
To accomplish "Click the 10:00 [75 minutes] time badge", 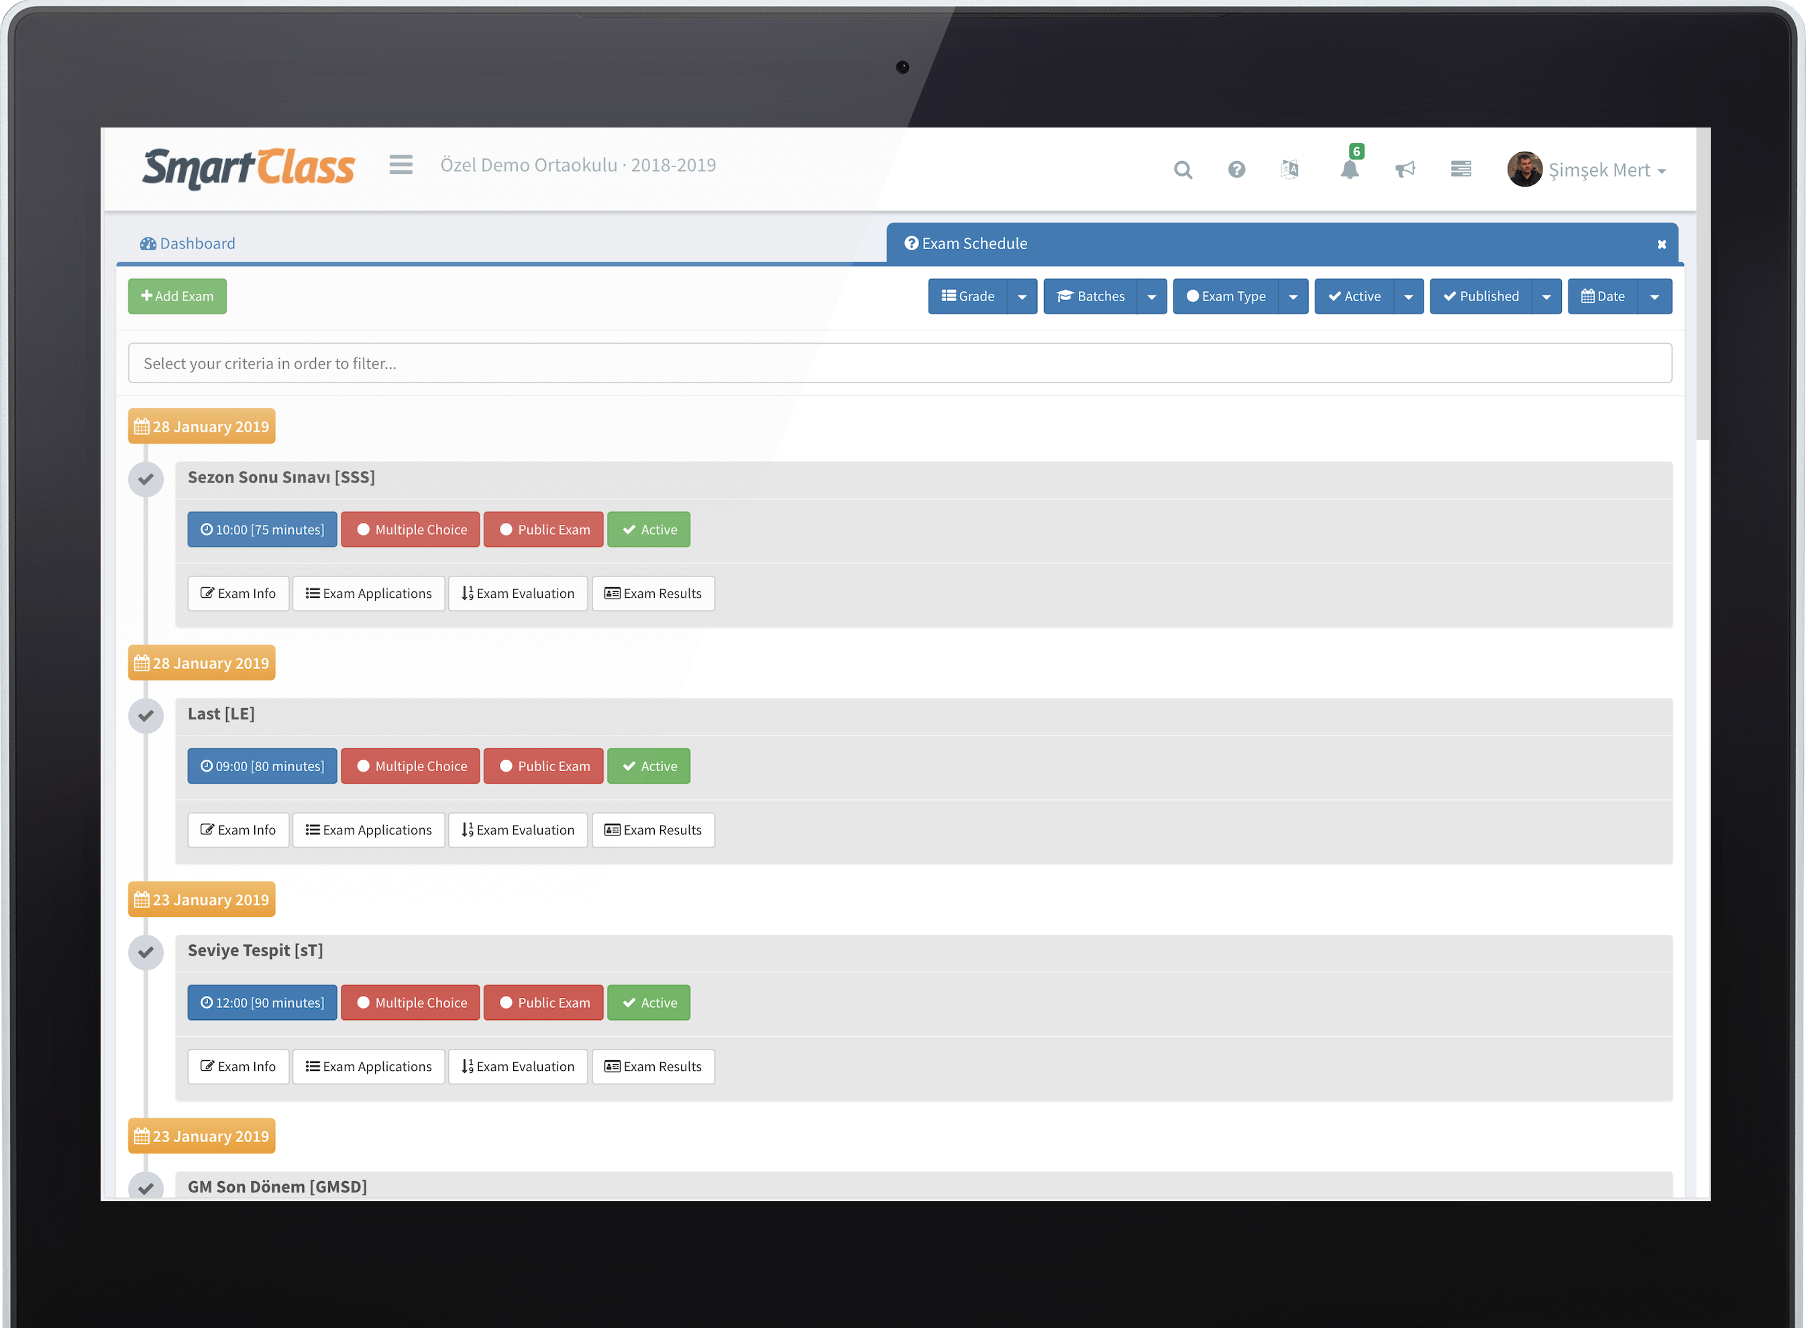I will (x=262, y=529).
